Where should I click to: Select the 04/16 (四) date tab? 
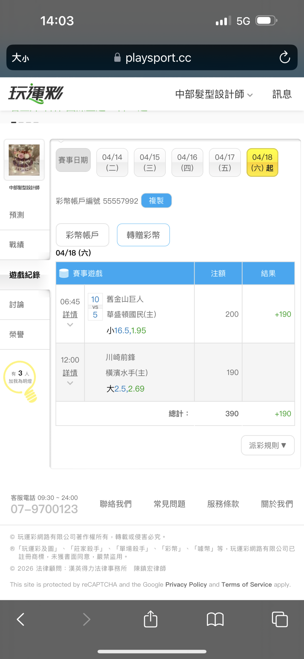coord(187,162)
